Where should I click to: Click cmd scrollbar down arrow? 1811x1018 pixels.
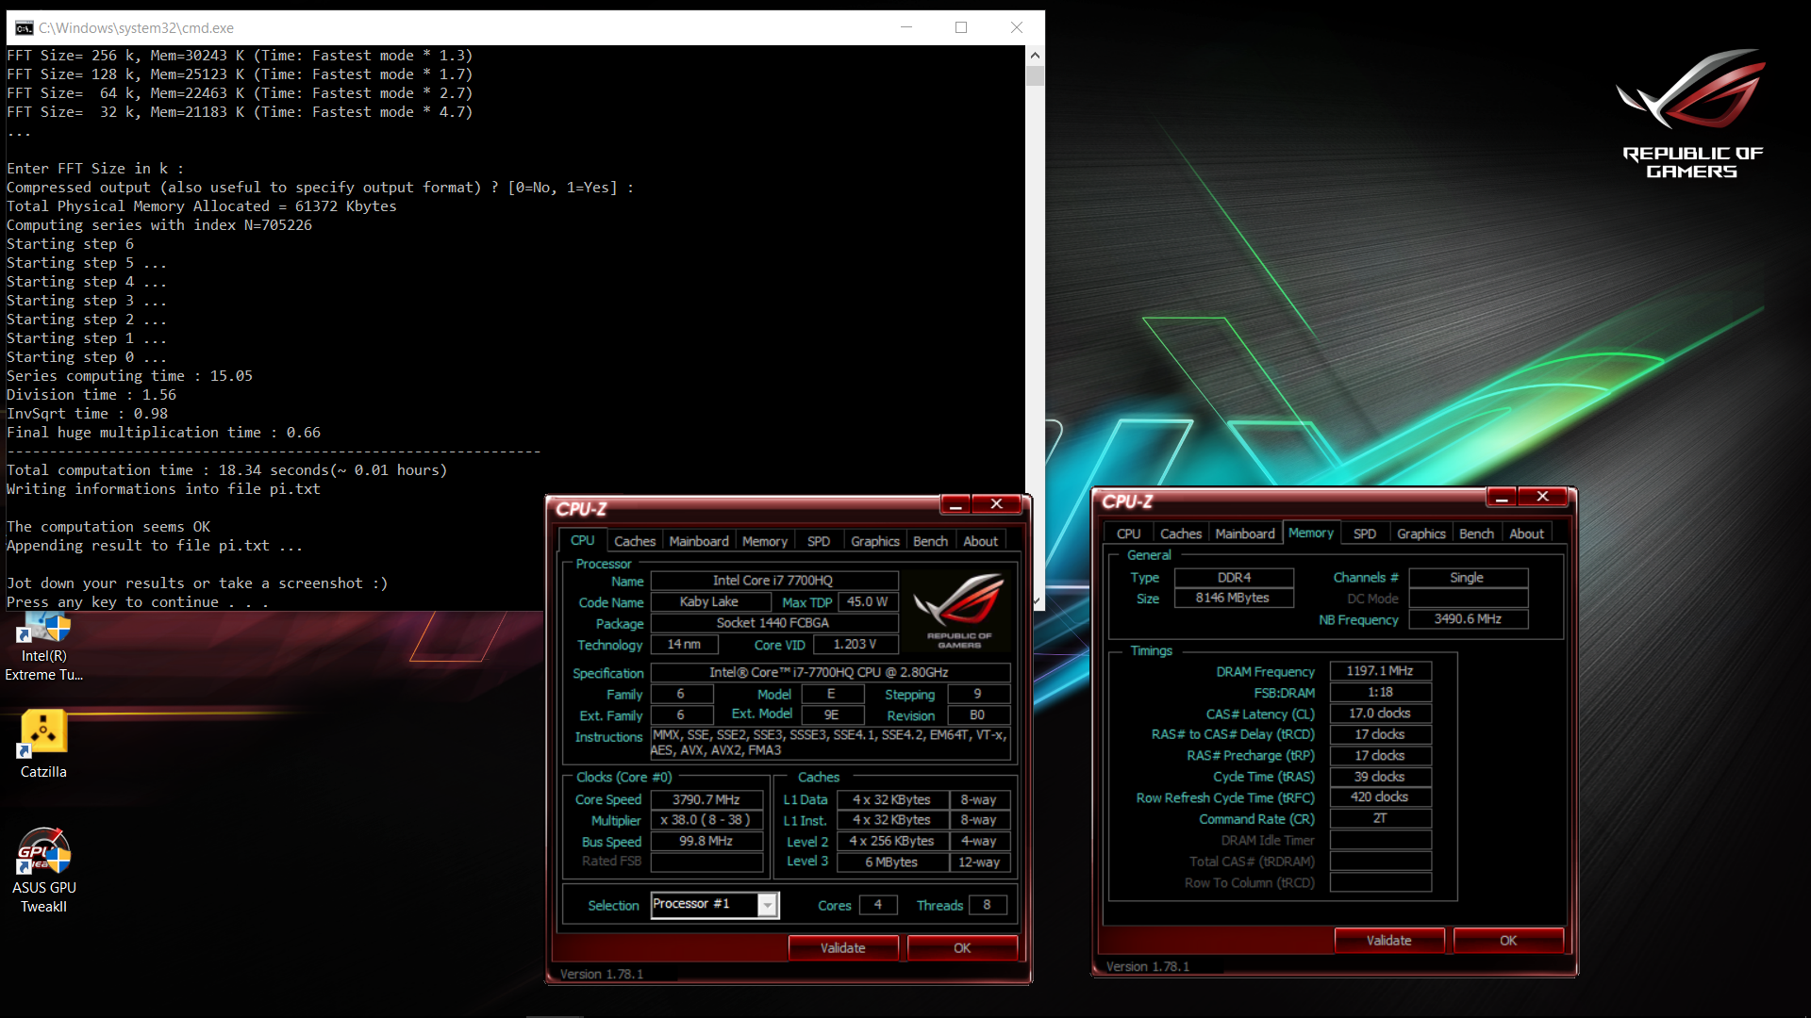click(1035, 601)
